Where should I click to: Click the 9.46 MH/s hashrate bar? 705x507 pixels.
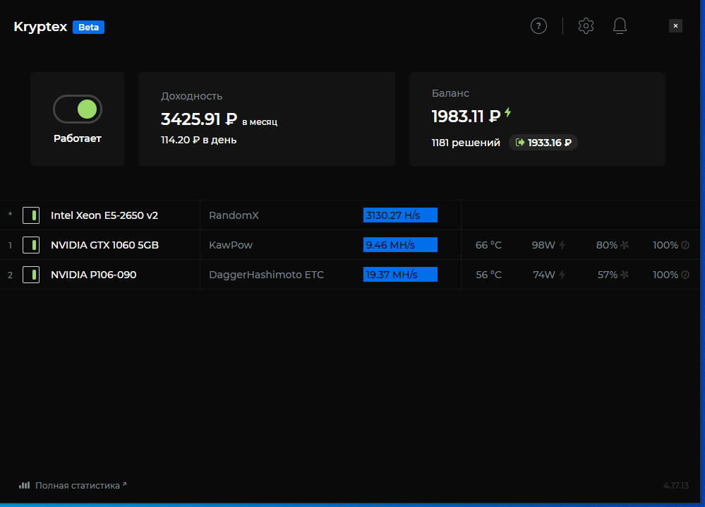[x=400, y=245]
